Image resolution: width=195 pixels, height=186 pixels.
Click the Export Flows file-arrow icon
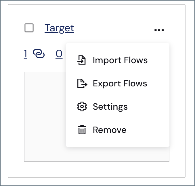[x=82, y=83]
